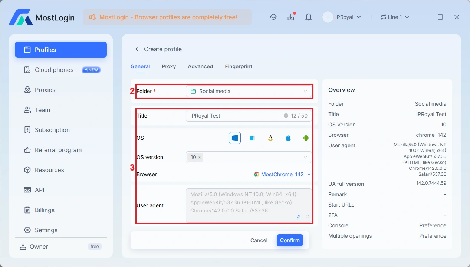Open the MostChrome 142 browser dropdown
This screenshot has height=267, width=470.
[x=283, y=174]
